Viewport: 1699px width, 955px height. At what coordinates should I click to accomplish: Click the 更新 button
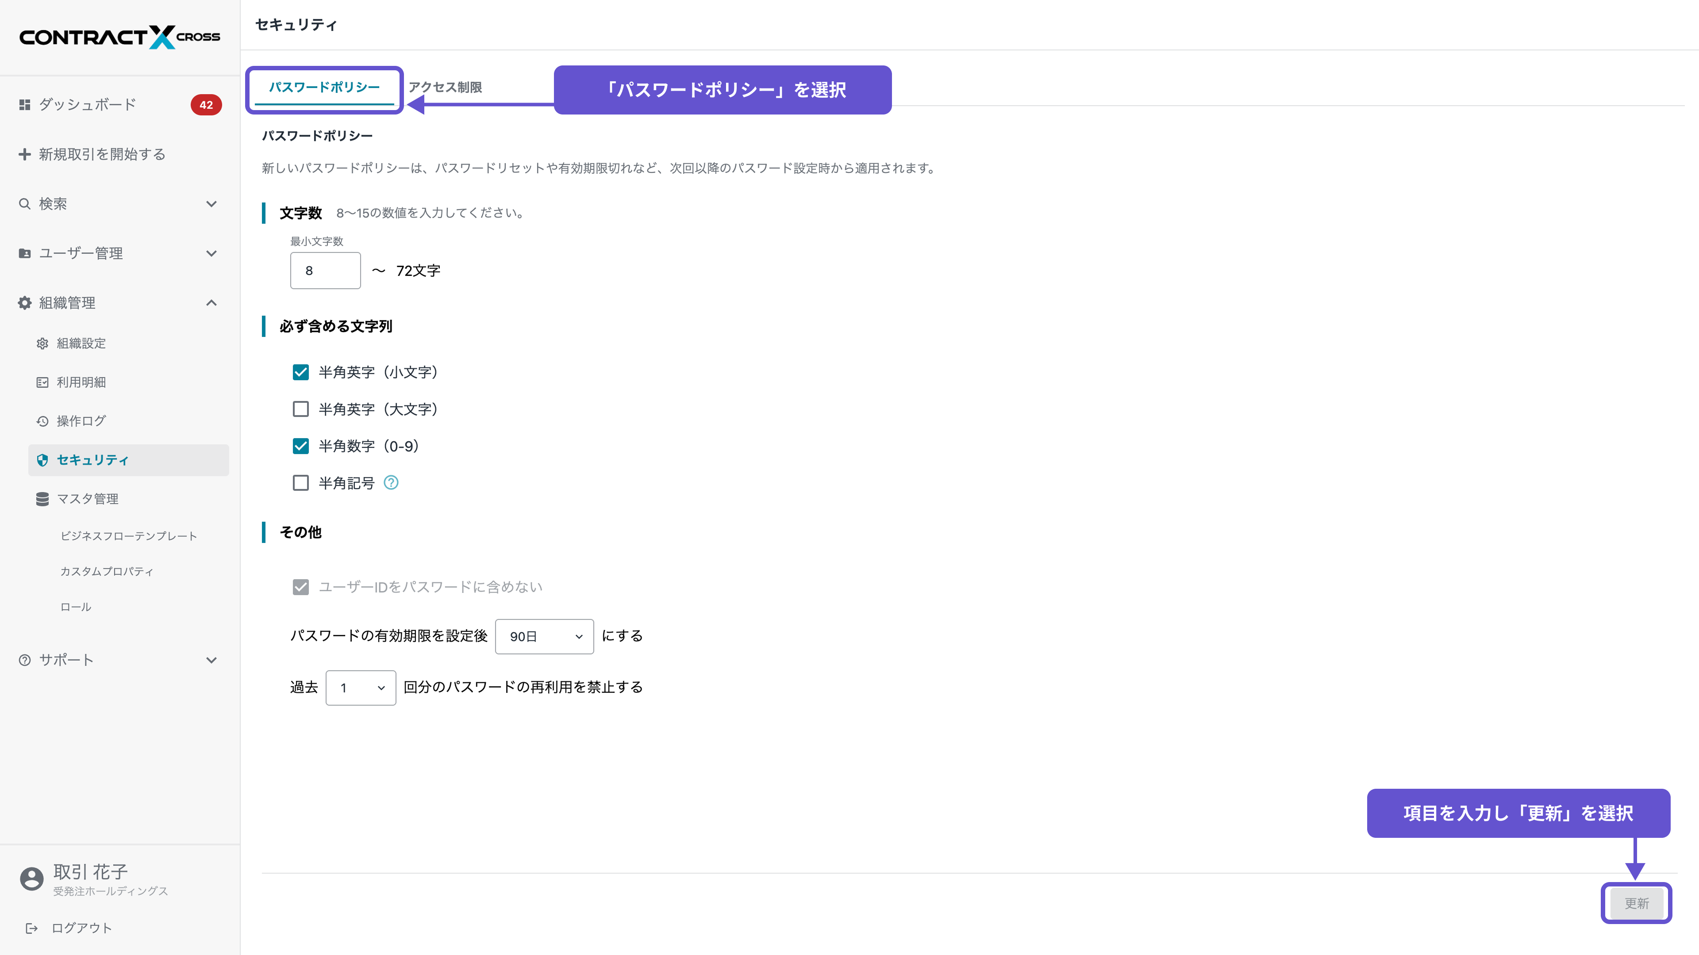click(1636, 903)
